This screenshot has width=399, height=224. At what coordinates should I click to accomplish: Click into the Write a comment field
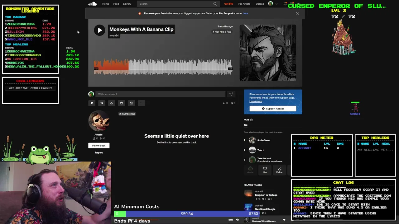[160, 94]
